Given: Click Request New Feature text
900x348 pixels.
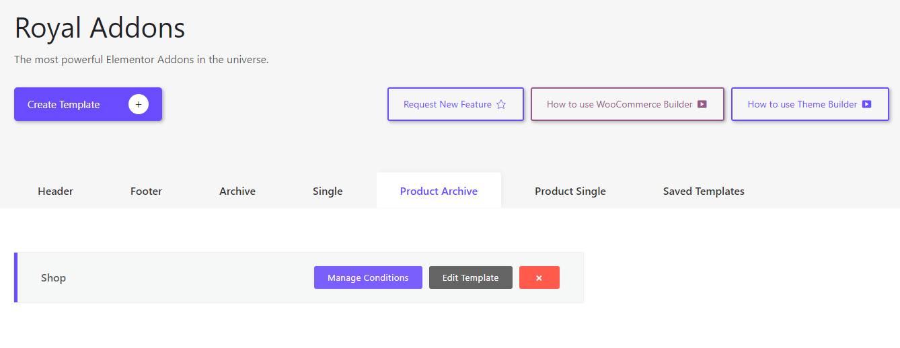Looking at the screenshot, I should coord(447,104).
